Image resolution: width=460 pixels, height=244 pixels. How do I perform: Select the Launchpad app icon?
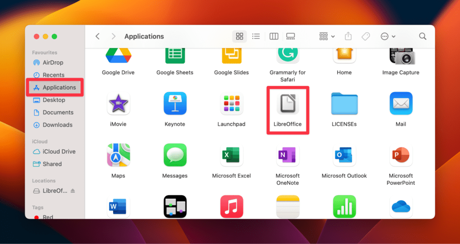pyautogui.click(x=231, y=104)
